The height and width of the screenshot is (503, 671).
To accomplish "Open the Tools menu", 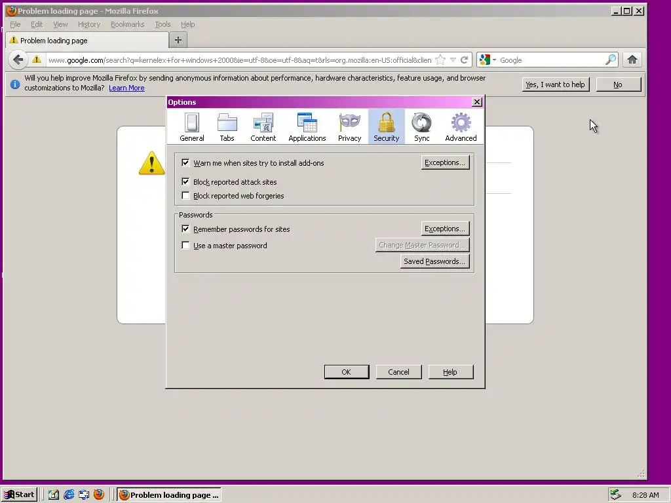I will click(163, 24).
